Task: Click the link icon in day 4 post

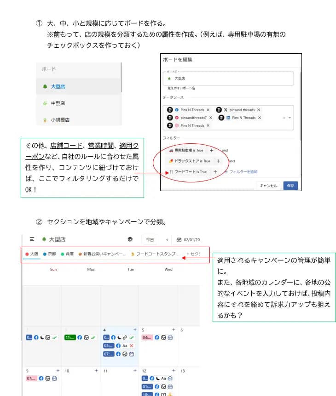Action: point(125,338)
